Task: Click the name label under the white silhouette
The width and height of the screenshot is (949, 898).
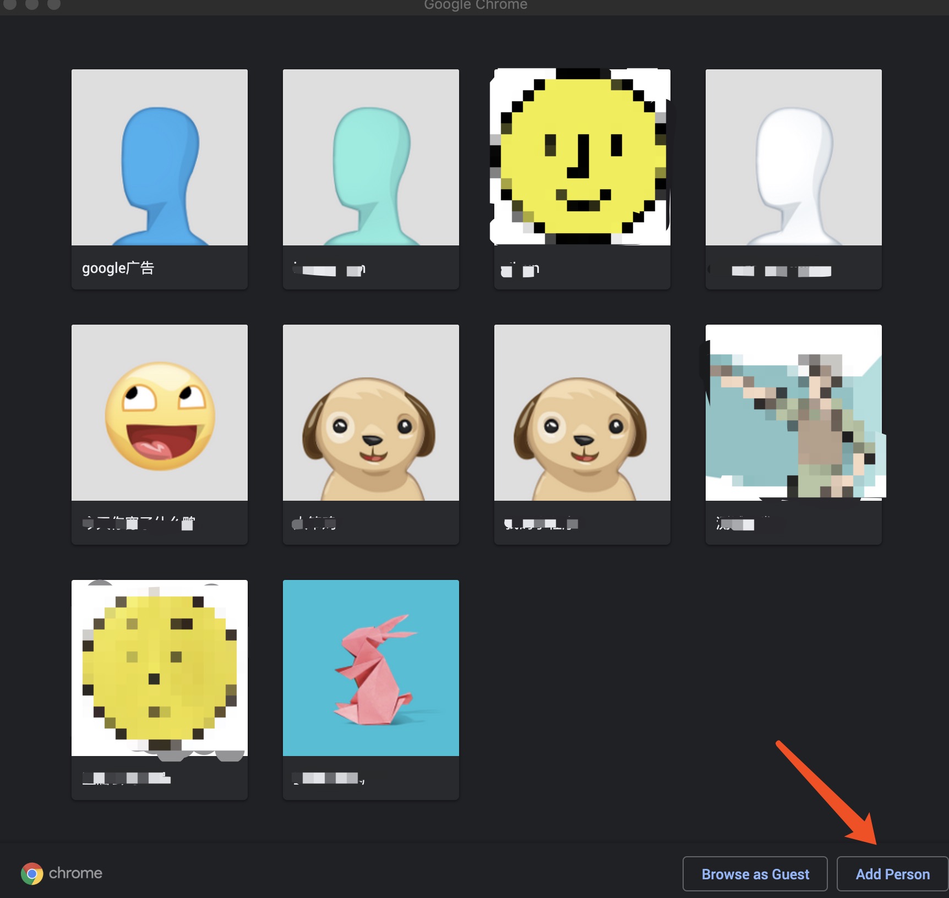Action: click(781, 270)
